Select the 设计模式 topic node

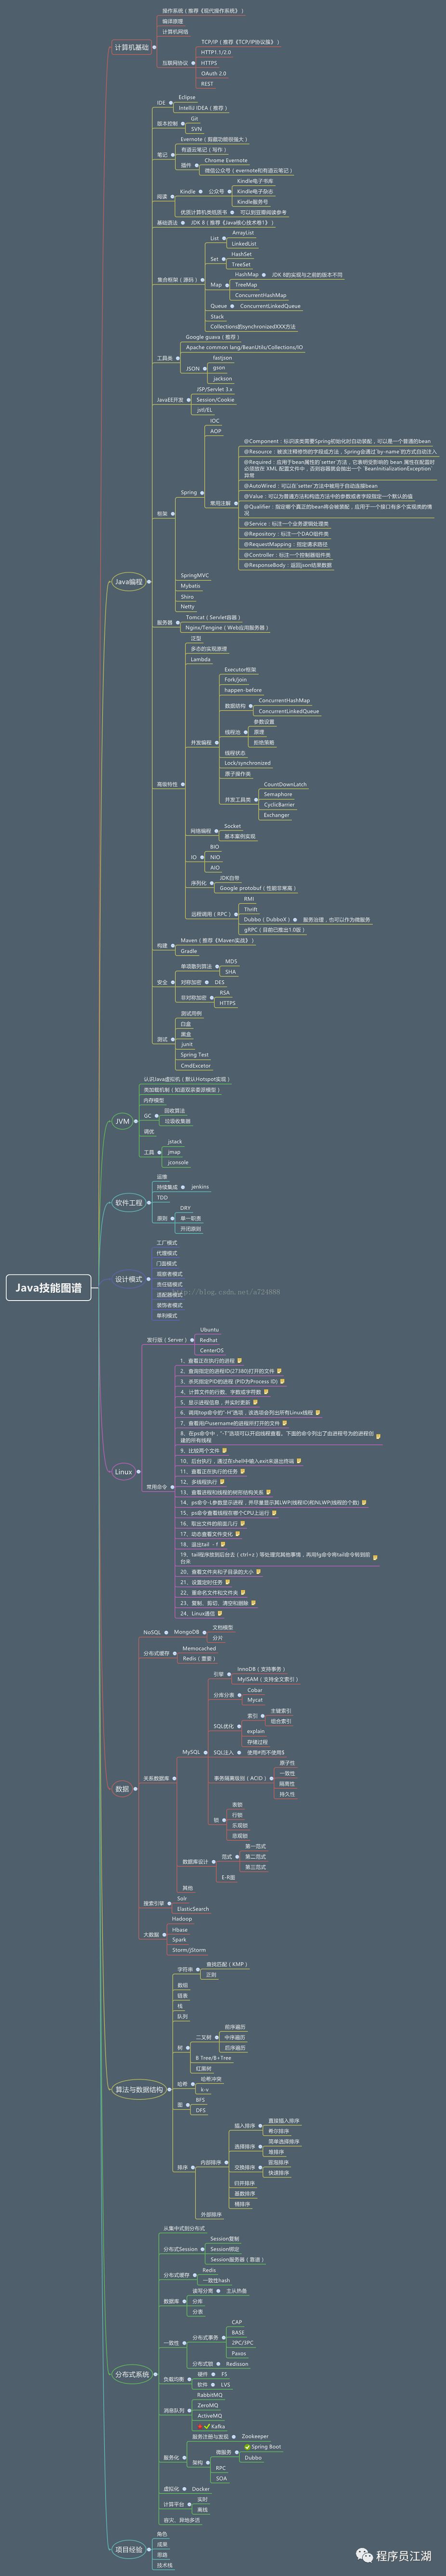click(128, 1279)
